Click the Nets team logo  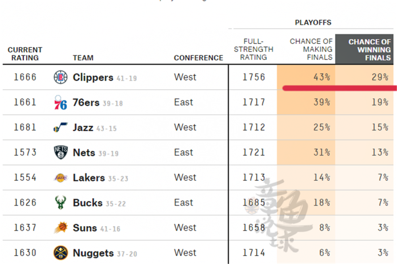61,153
